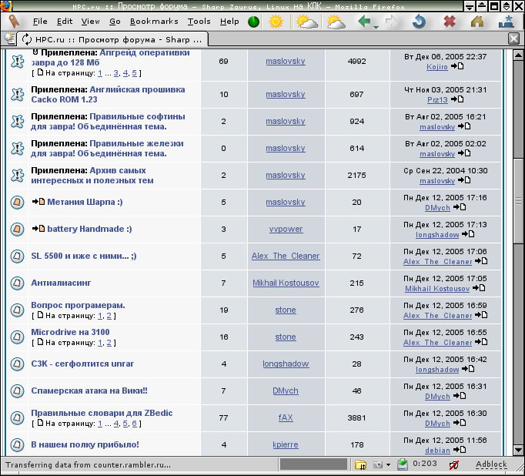525x476 pixels.
Task: Open topic Английская прошивка Cacko ROM 1.23
Action: 108,95
